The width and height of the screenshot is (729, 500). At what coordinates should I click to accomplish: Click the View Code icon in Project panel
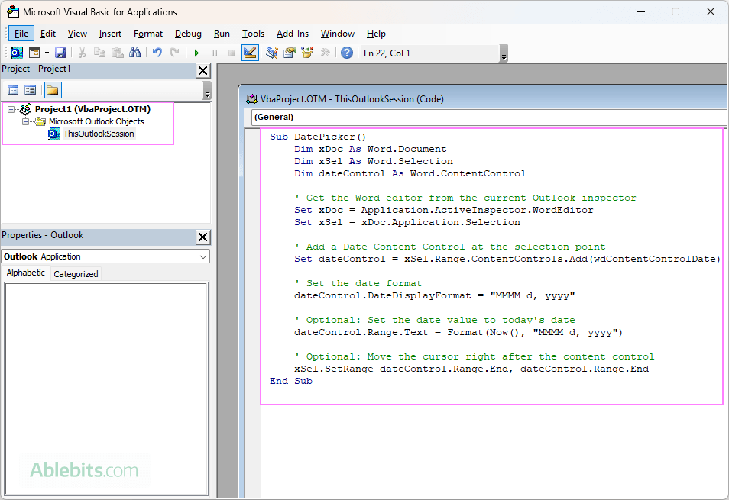click(13, 90)
